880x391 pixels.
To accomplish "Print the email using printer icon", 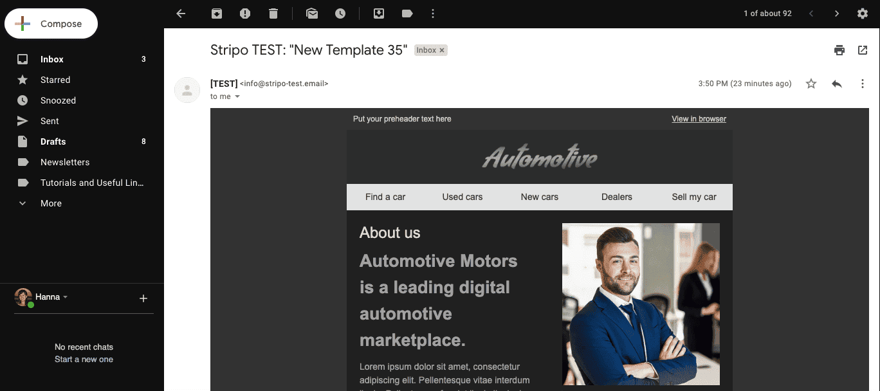I will pyautogui.click(x=839, y=50).
